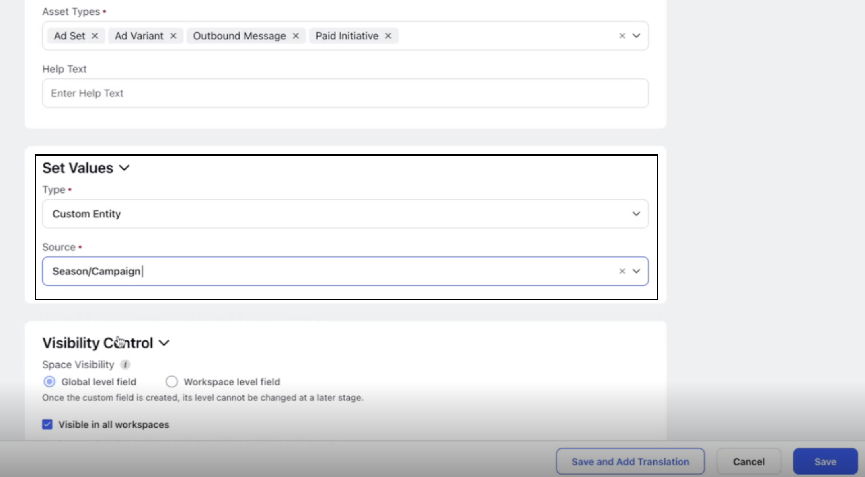Click the Cancel button
The height and width of the screenshot is (477, 865).
tap(749, 462)
